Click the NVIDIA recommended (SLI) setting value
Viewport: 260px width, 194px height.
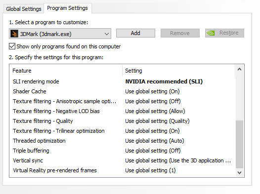click(x=164, y=81)
